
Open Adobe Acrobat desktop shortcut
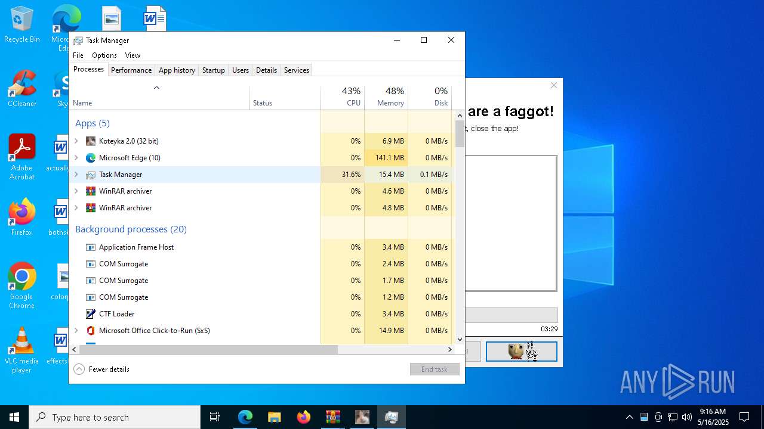22,157
